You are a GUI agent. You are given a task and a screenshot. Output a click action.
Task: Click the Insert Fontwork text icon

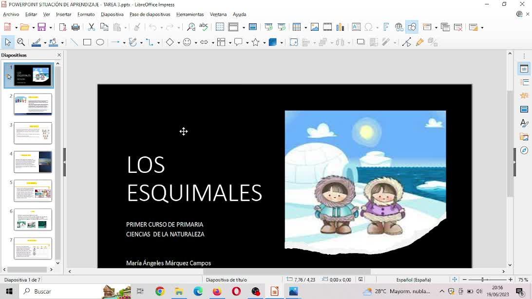386,27
